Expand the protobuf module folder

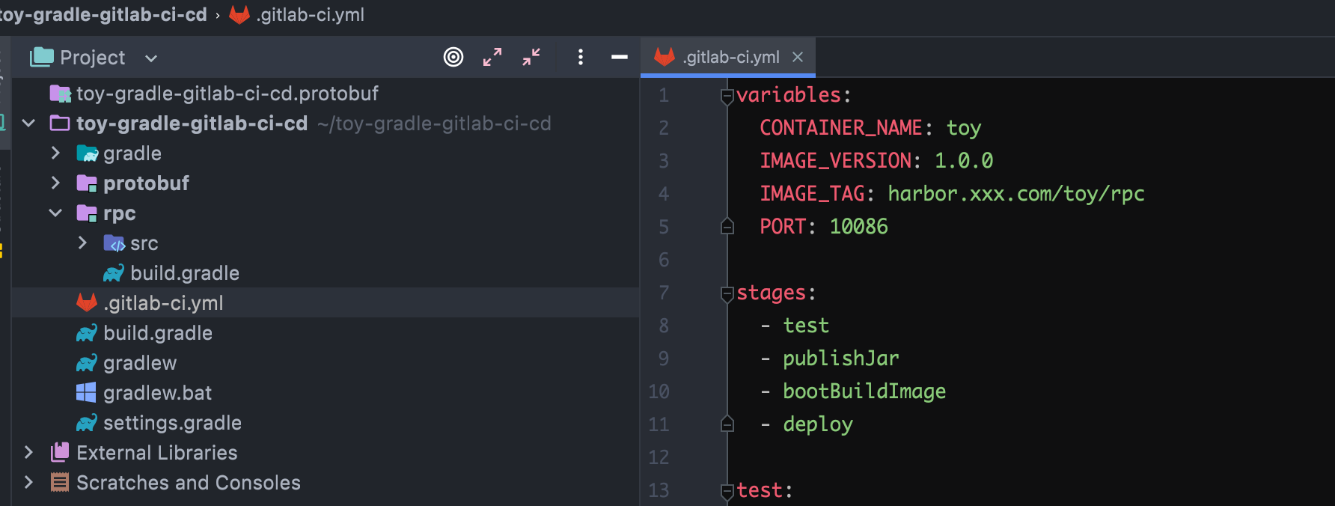55,183
